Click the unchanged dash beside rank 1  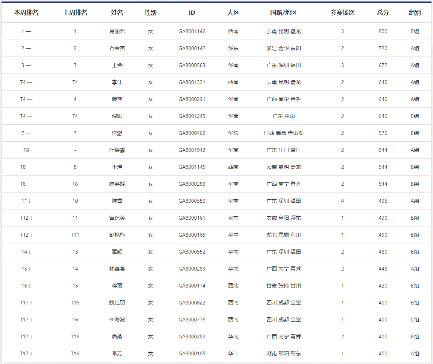coord(29,32)
